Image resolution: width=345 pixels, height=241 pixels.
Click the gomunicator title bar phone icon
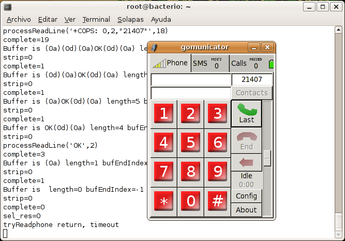pos(154,47)
